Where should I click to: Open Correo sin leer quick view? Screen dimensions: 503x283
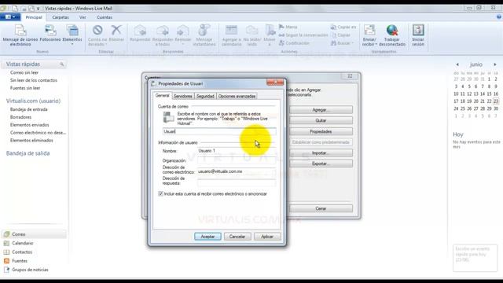(x=24, y=72)
